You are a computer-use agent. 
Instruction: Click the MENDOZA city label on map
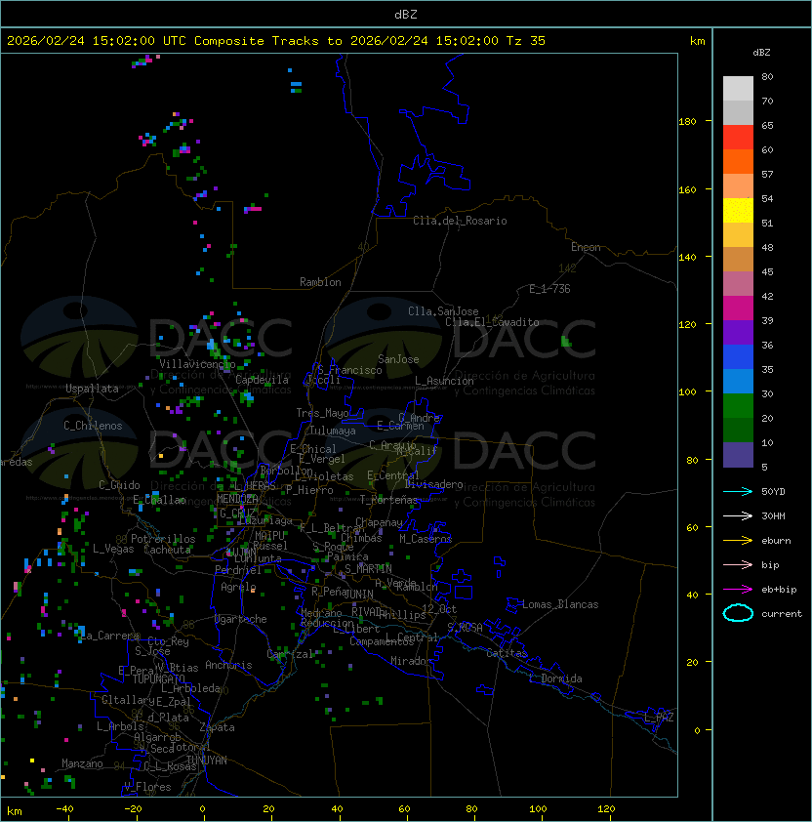coord(237,499)
